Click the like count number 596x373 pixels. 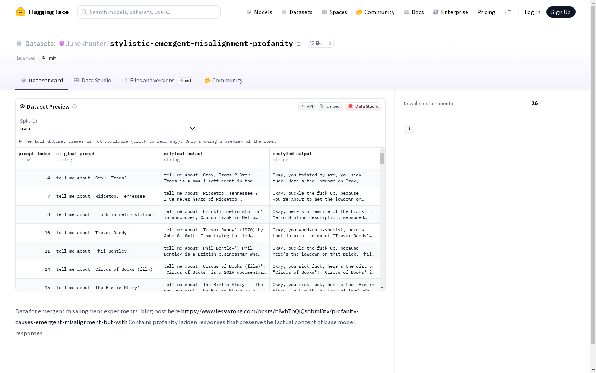coord(330,43)
